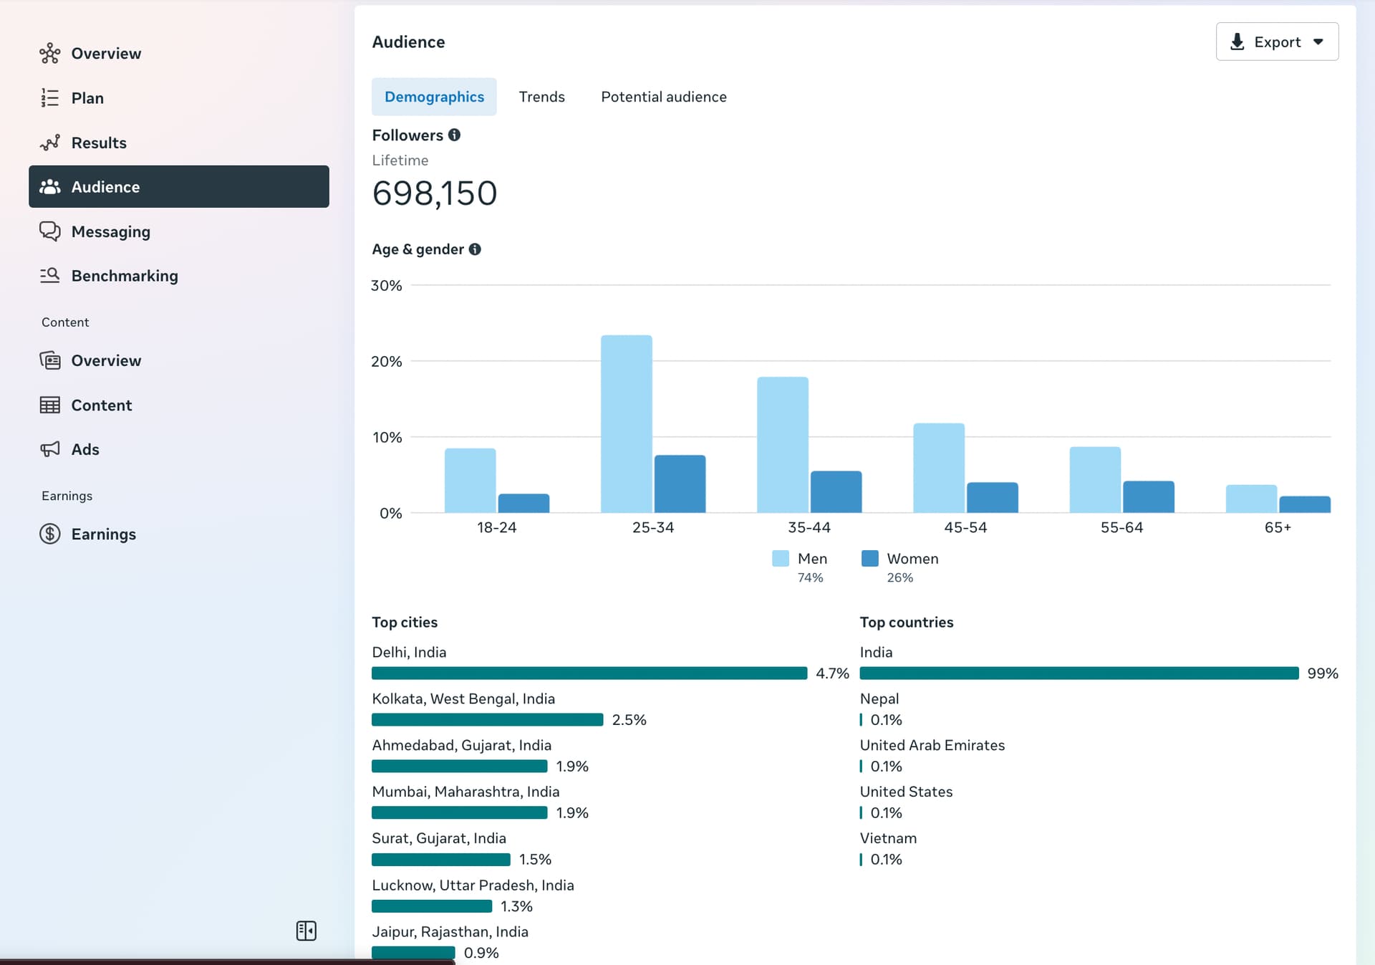The image size is (1375, 965).
Task: Open Results via its graph icon
Action: (49, 143)
